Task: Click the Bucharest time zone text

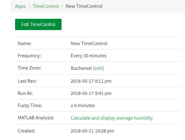Action: click(81, 68)
